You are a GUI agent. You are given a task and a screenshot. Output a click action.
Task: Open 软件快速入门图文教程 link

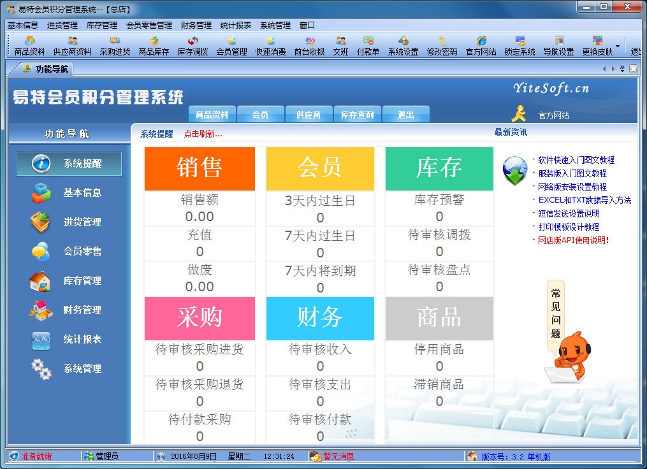pyautogui.click(x=576, y=160)
